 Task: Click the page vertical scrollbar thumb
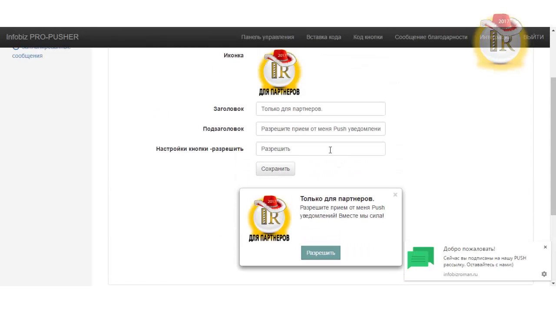[x=553, y=146]
